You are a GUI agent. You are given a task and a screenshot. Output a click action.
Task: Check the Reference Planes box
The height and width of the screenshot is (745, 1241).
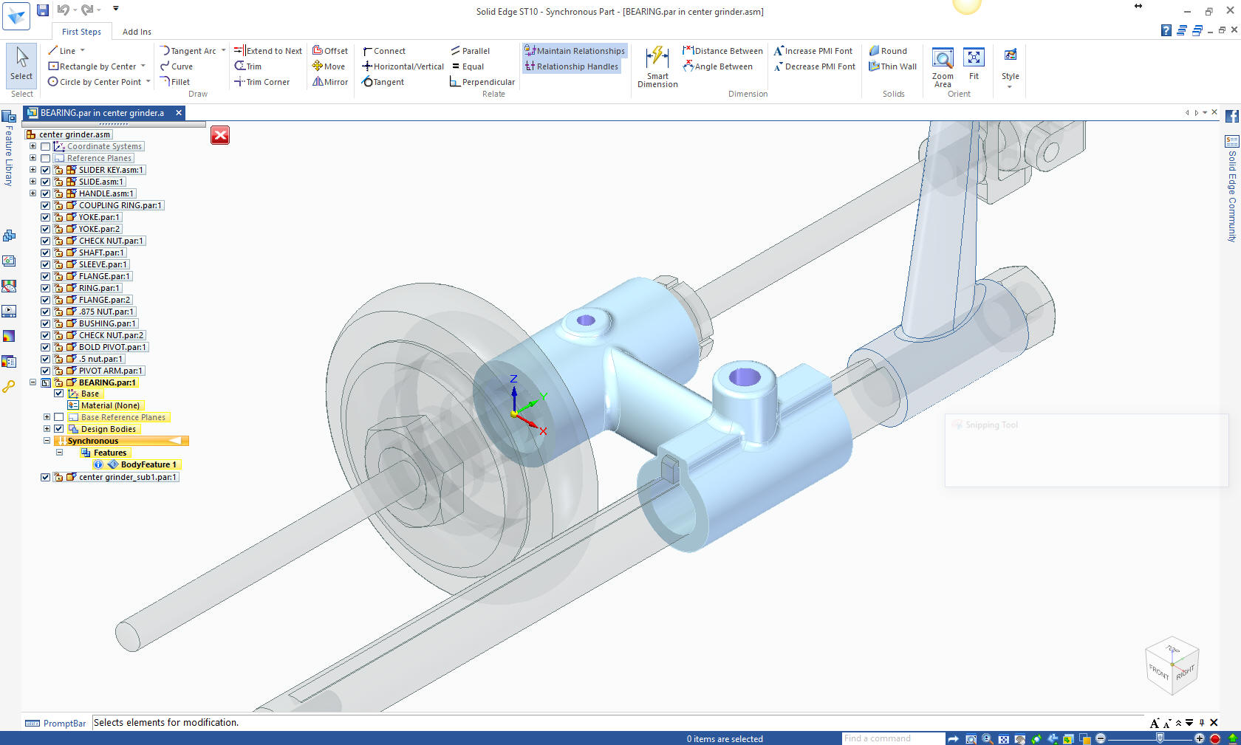point(46,158)
